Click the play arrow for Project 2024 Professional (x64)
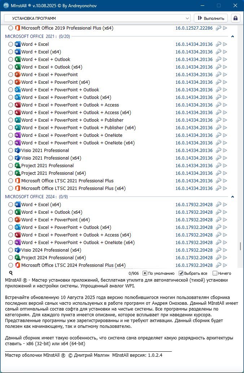The width and height of the screenshot is (244, 373). pos(225,257)
